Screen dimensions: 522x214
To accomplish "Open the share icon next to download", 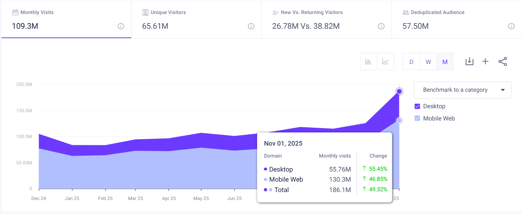I will tap(503, 62).
